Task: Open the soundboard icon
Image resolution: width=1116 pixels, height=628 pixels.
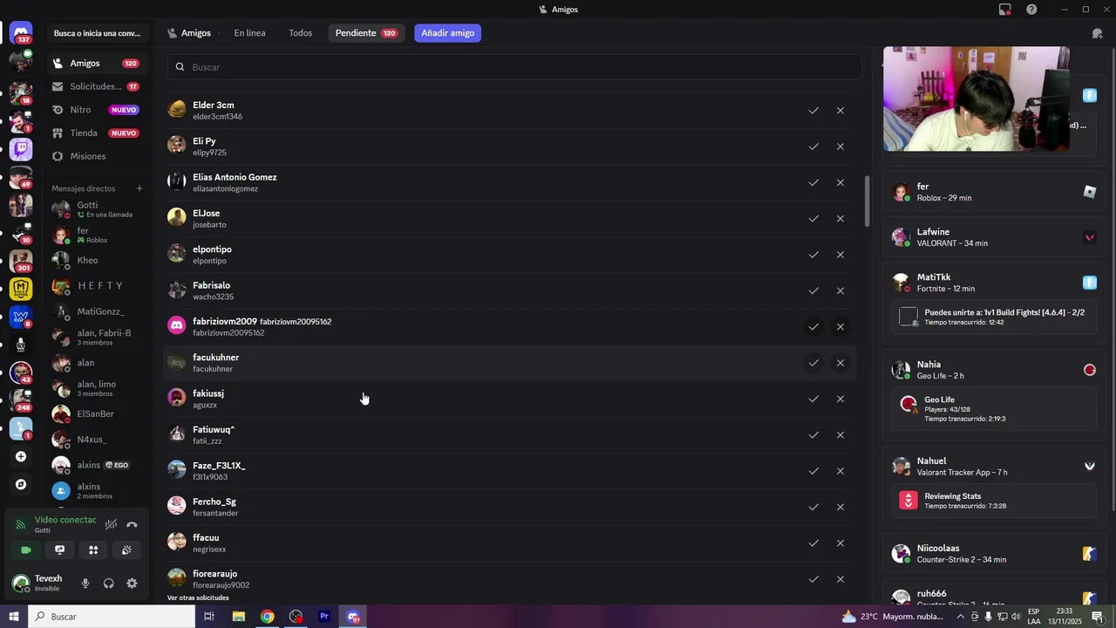Action: click(126, 549)
